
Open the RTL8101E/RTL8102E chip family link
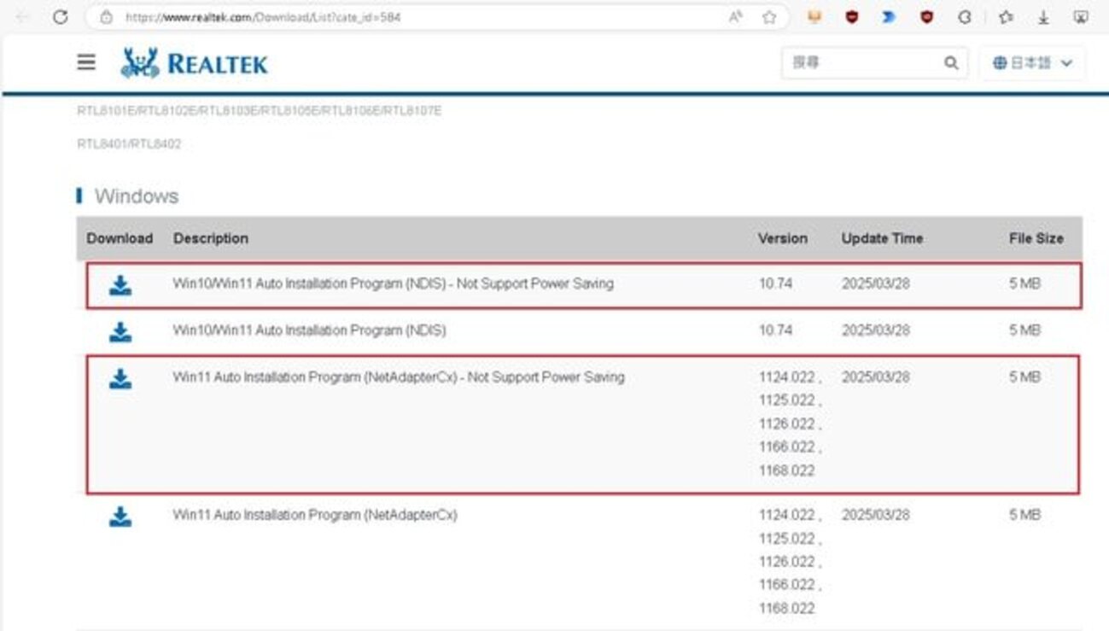pos(254,110)
